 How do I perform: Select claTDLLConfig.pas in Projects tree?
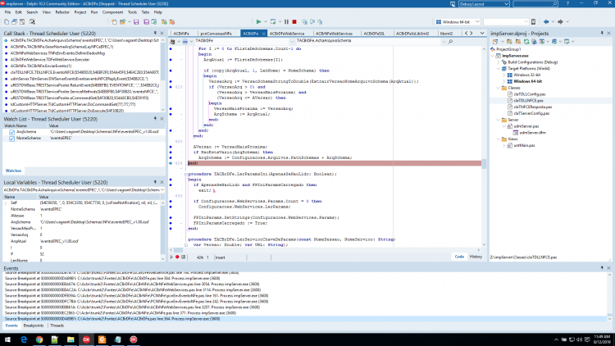pyautogui.click(x=530, y=94)
